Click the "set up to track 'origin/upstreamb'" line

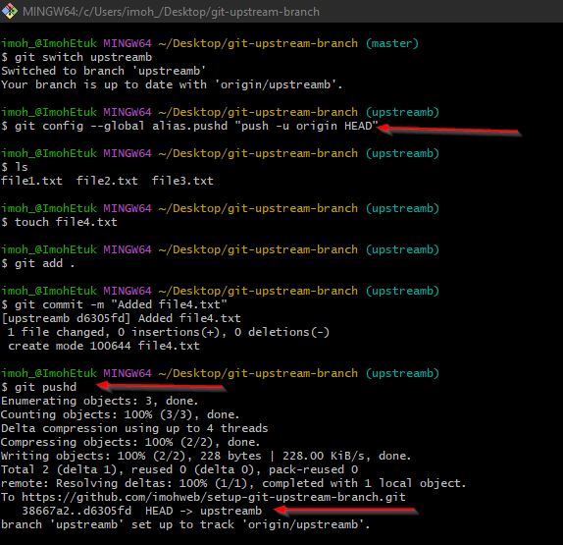point(185,524)
